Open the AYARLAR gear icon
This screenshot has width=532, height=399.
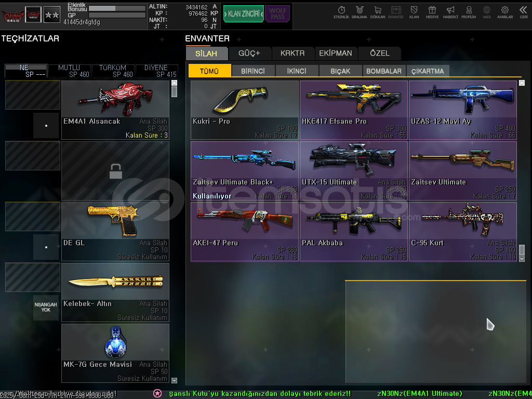tap(505, 12)
